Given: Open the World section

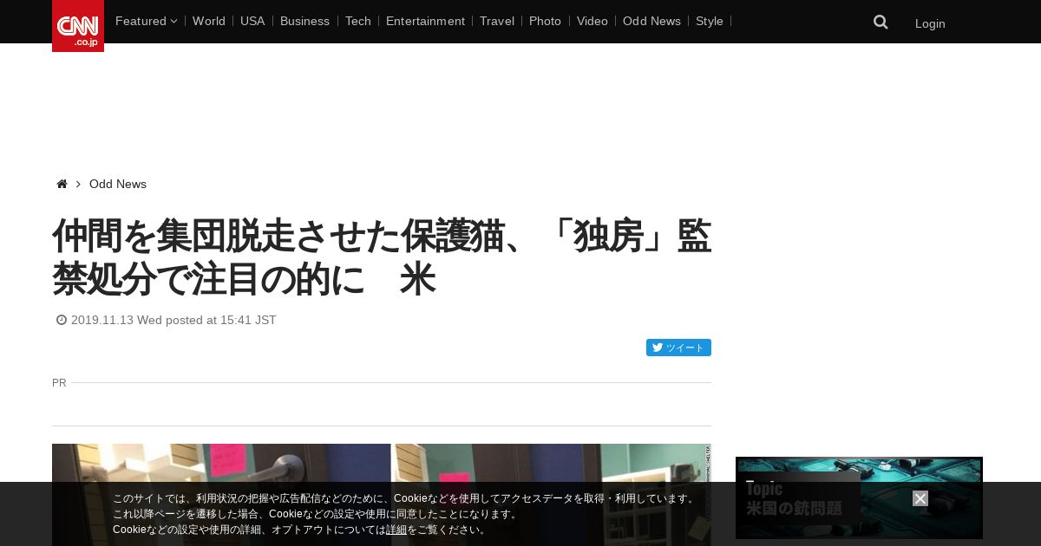Looking at the screenshot, I should point(209,21).
